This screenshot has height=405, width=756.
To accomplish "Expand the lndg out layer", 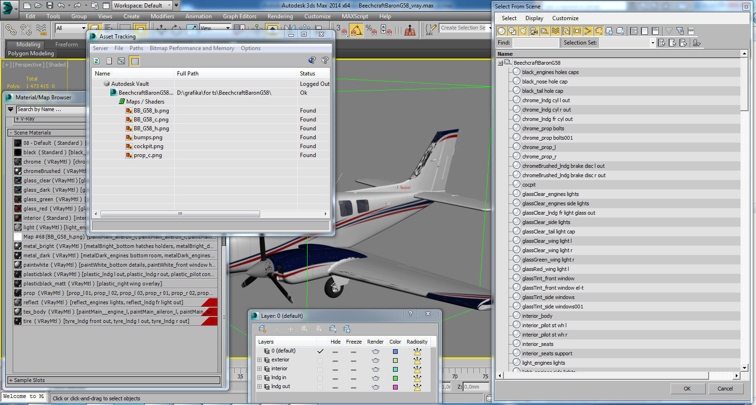I will pyautogui.click(x=259, y=387).
